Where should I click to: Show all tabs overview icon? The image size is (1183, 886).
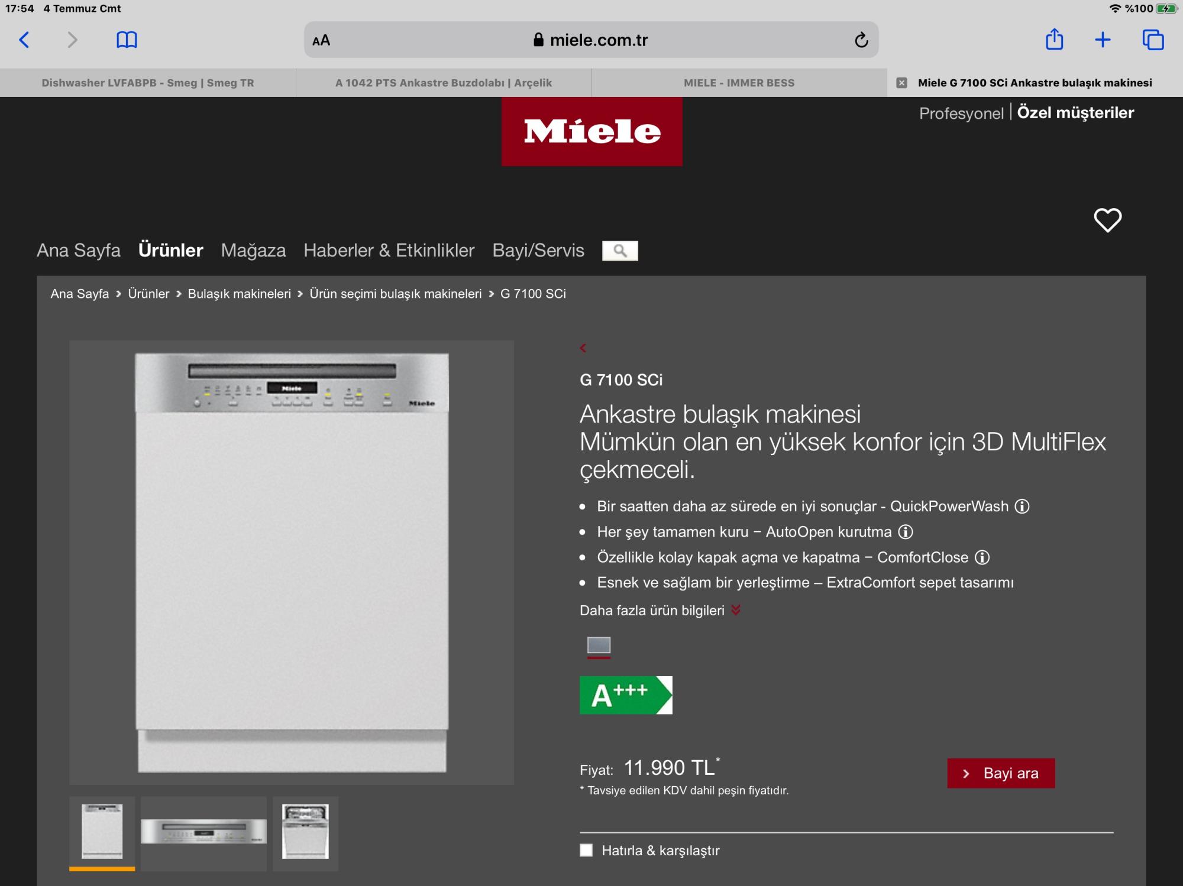[1153, 40]
